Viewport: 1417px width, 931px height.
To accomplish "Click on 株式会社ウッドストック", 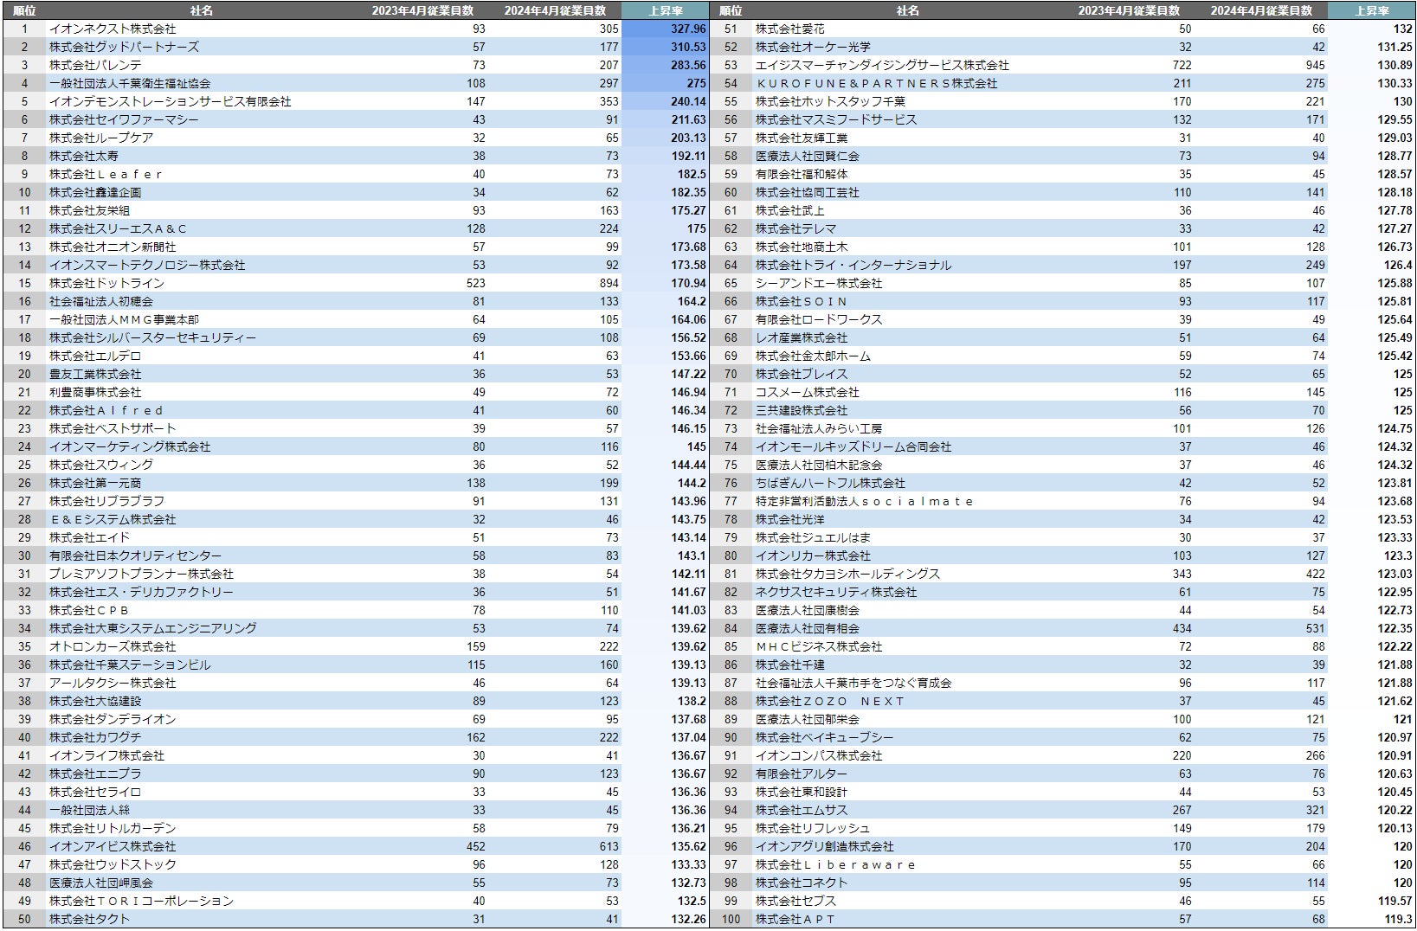I will (113, 864).
